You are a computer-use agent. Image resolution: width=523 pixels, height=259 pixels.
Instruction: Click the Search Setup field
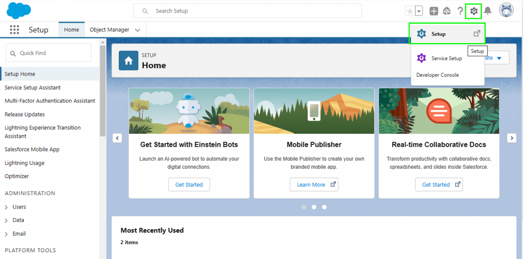[247, 11]
